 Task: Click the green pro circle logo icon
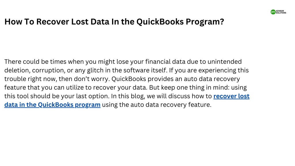tap(273, 12)
